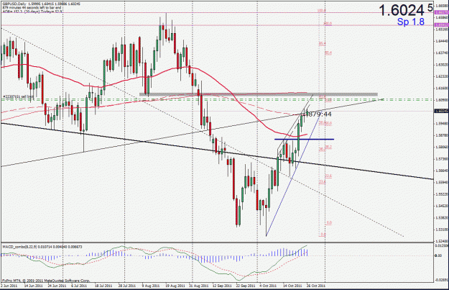
Task: Click the MACD_combo(8,22,9) indicator label
Action: pos(42,247)
